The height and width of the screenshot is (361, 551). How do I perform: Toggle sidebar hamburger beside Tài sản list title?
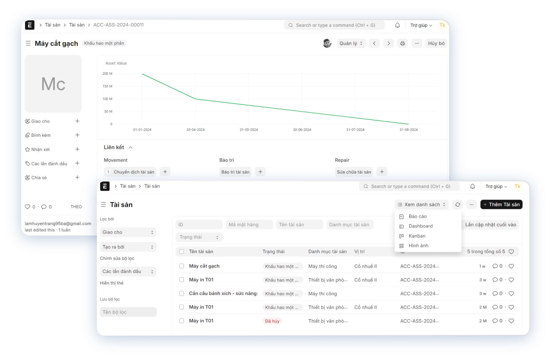(x=103, y=205)
